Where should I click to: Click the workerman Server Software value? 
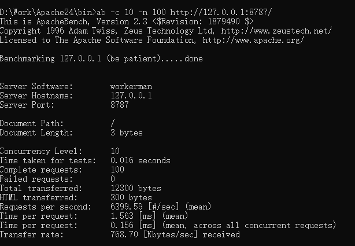click(x=131, y=86)
